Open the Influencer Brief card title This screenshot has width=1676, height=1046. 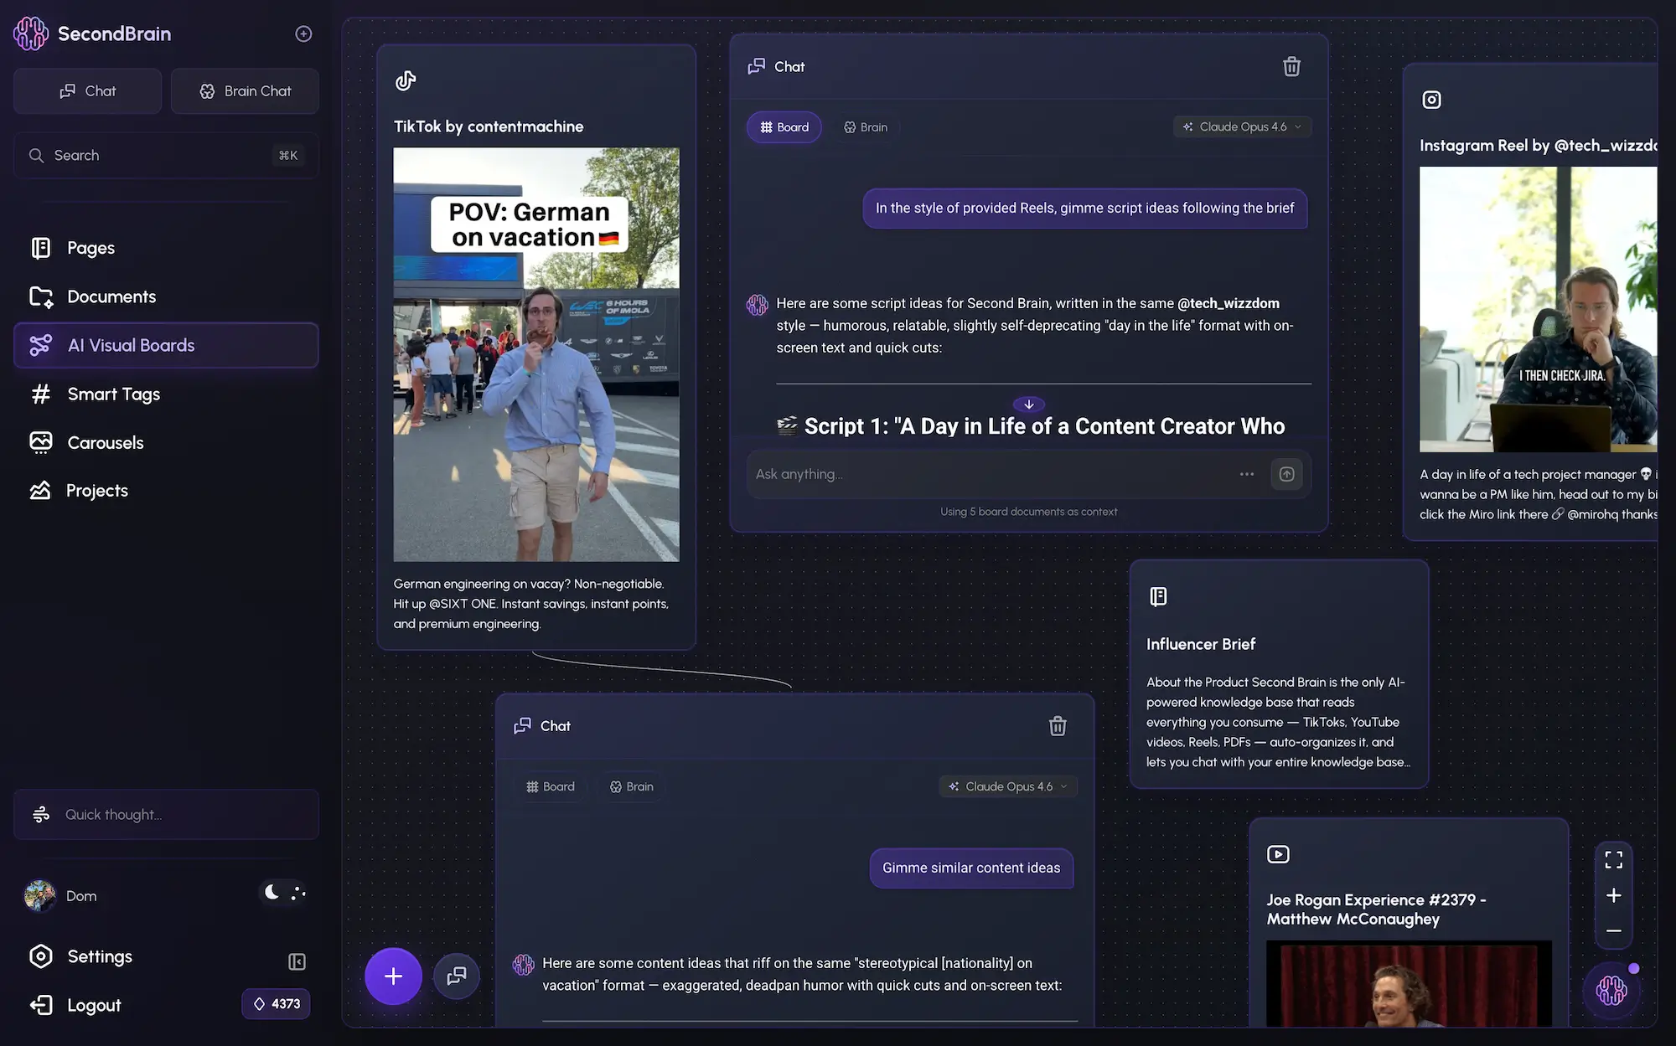click(x=1201, y=644)
